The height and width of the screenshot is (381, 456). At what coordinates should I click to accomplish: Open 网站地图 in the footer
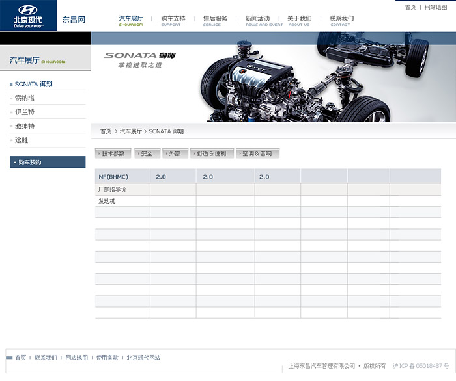76,358
